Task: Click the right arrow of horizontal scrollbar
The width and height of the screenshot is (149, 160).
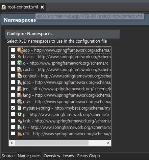Action: click(108, 143)
